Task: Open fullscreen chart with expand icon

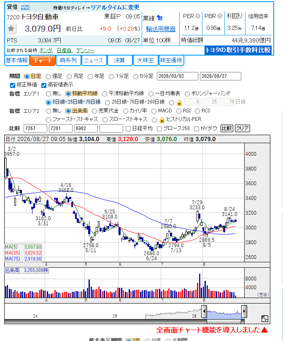Action: pyautogui.click(x=265, y=319)
